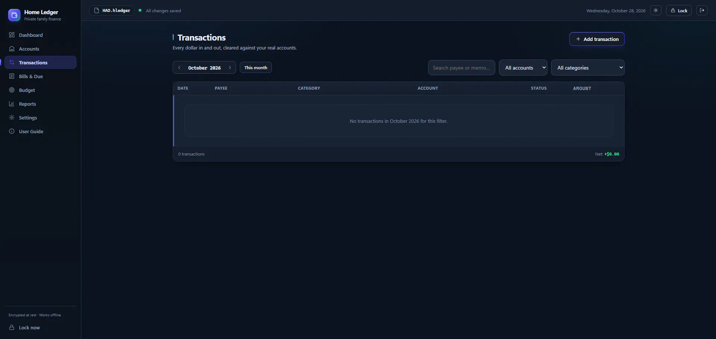
Task: Click the Lock button in the top bar
Action: pos(679,10)
